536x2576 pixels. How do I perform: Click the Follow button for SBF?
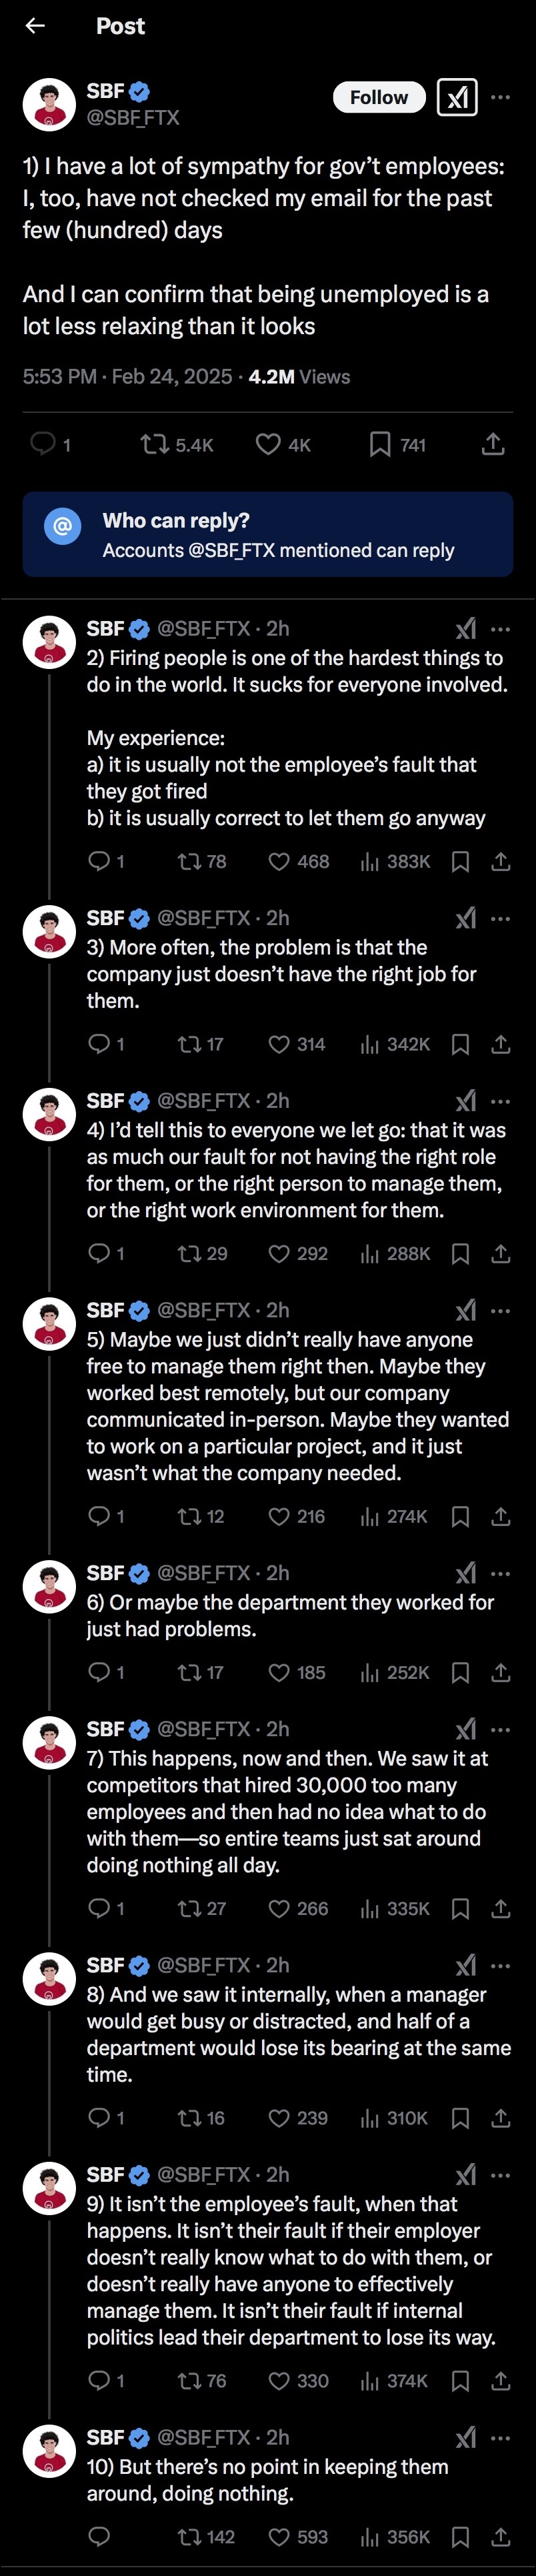pos(378,97)
